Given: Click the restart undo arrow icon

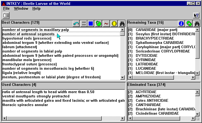Looking at the screenshot, I should [x=76, y=24].
